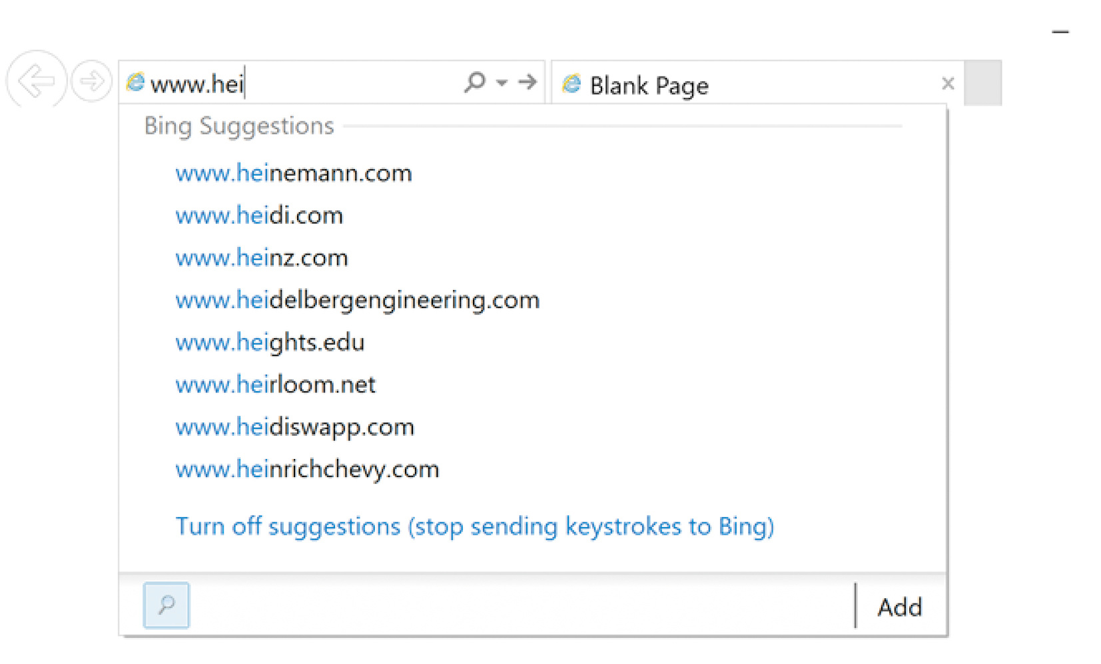Click the Back navigation arrow button
This screenshot has width=1101, height=664.
[36, 81]
